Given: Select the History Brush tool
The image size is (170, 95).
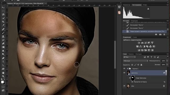Looking at the screenshot, I should [x=3, y=40].
